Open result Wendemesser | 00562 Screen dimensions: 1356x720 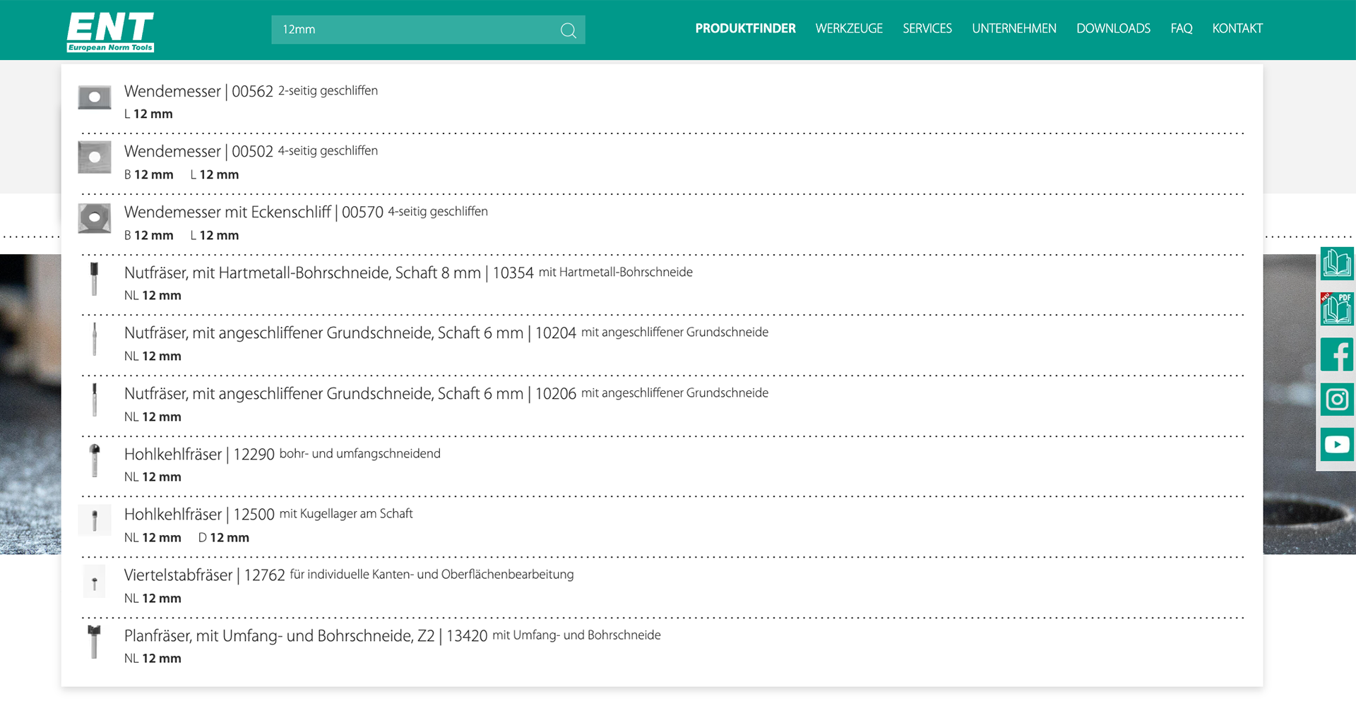(x=198, y=92)
